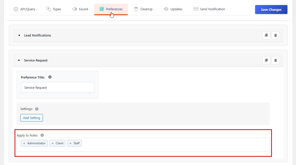Collapse the Service Request section arrow
Viewport: 296px width, 165px height.
pos(19,60)
